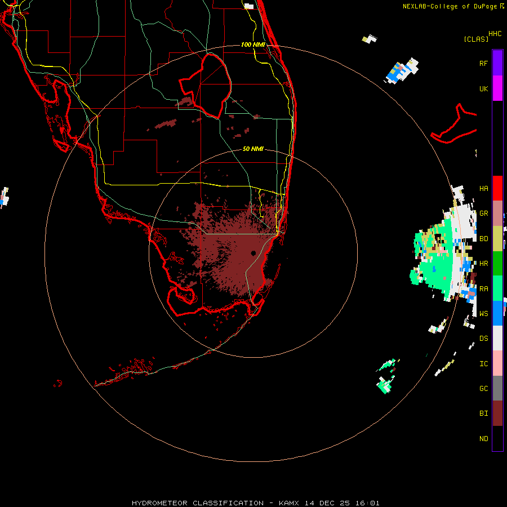Click the DS white legend swatch
The image size is (507, 507).
click(x=497, y=338)
